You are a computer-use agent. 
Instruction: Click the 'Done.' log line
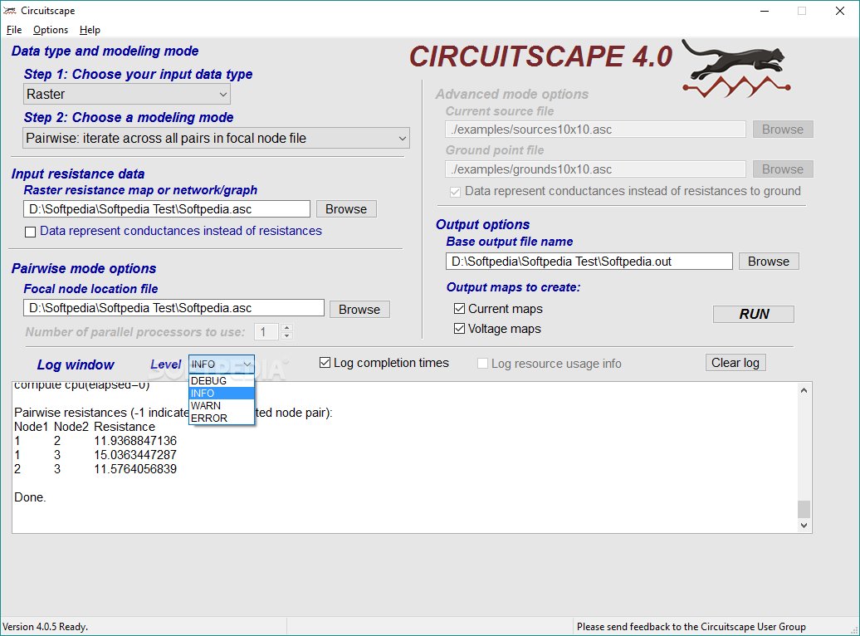pos(30,497)
